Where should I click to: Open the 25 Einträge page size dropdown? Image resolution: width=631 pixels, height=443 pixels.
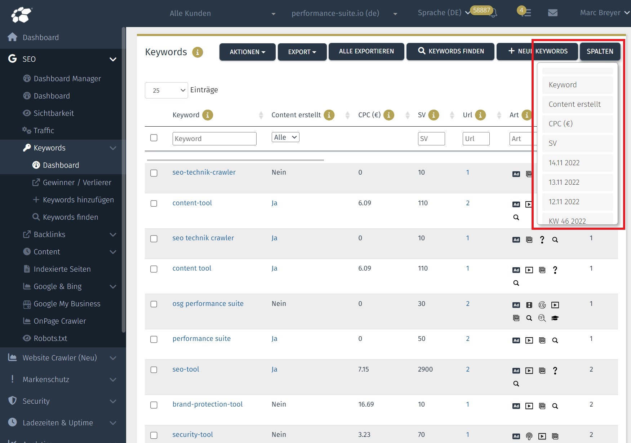click(x=166, y=90)
